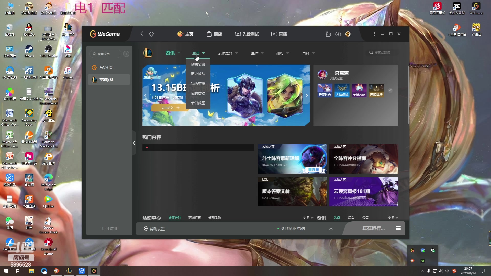Image resolution: width=491 pixels, height=276 pixels.
Task: Open the 版本答案艾翁 card
Action: 292,192
